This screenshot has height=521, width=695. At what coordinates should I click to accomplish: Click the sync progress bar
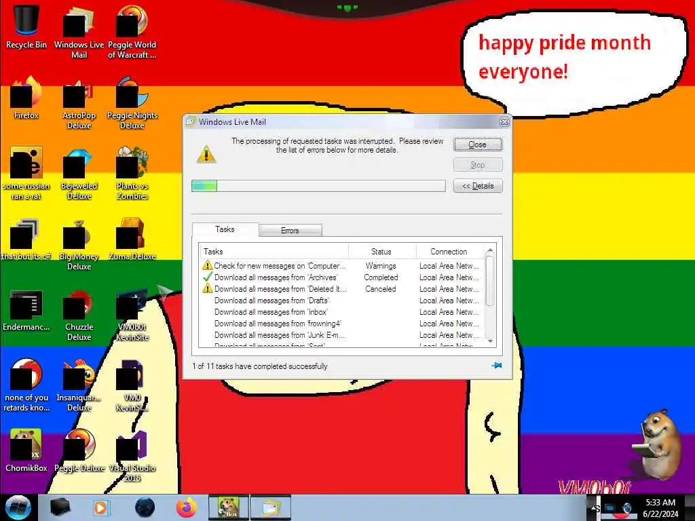click(x=318, y=186)
